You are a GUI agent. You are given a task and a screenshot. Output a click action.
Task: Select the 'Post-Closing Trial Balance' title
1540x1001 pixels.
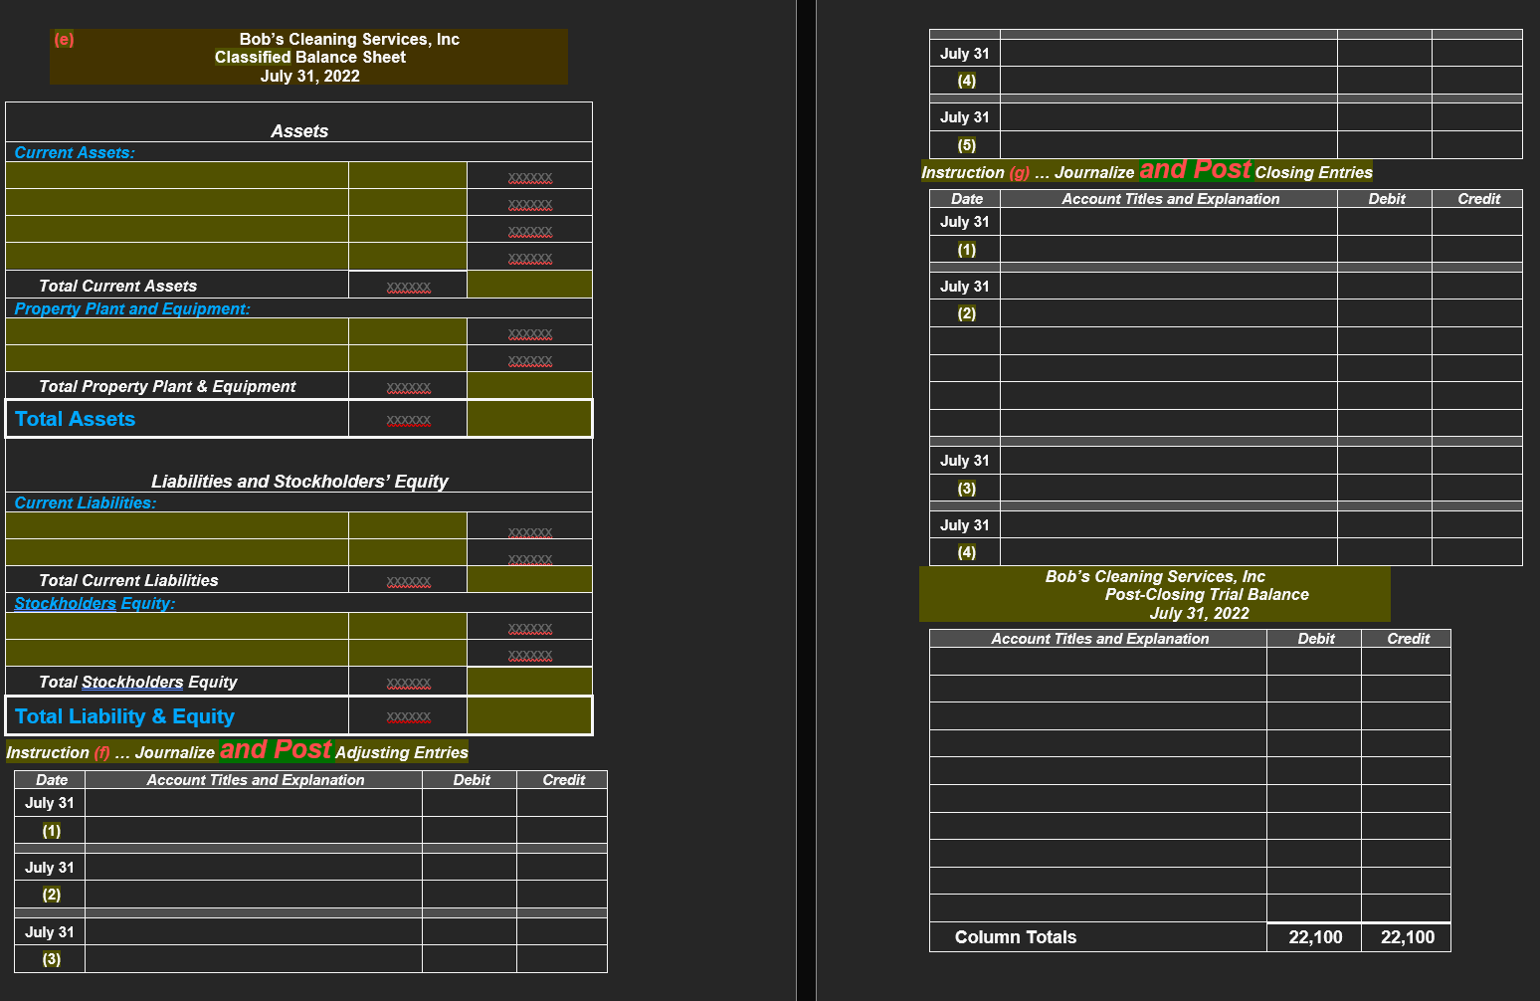[1207, 594]
